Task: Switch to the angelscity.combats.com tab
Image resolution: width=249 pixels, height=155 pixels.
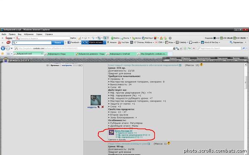Action: point(152,54)
